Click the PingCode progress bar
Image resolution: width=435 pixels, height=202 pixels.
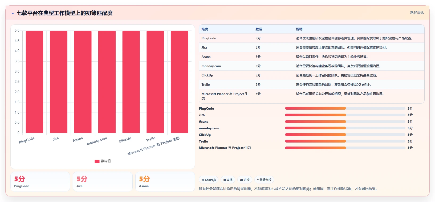(345, 108)
